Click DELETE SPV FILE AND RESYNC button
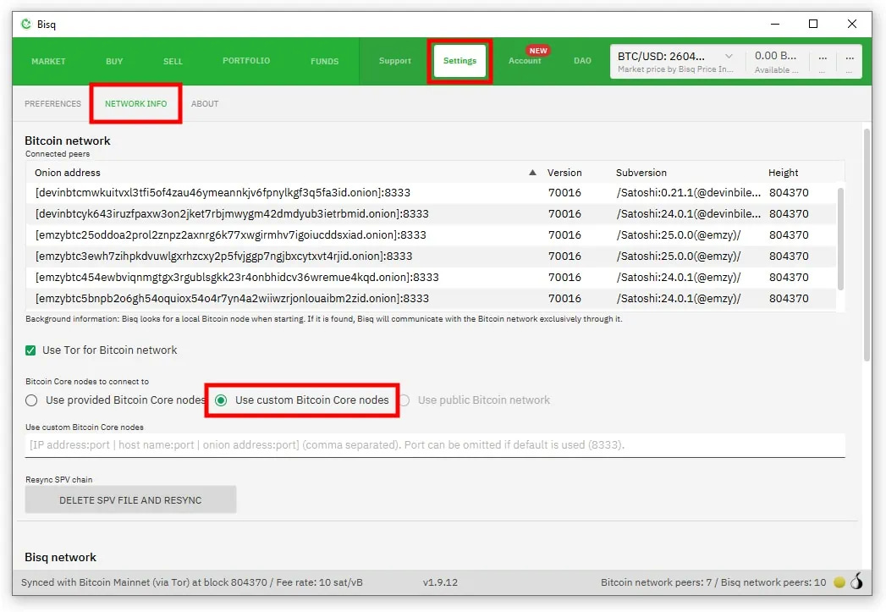 click(x=130, y=500)
